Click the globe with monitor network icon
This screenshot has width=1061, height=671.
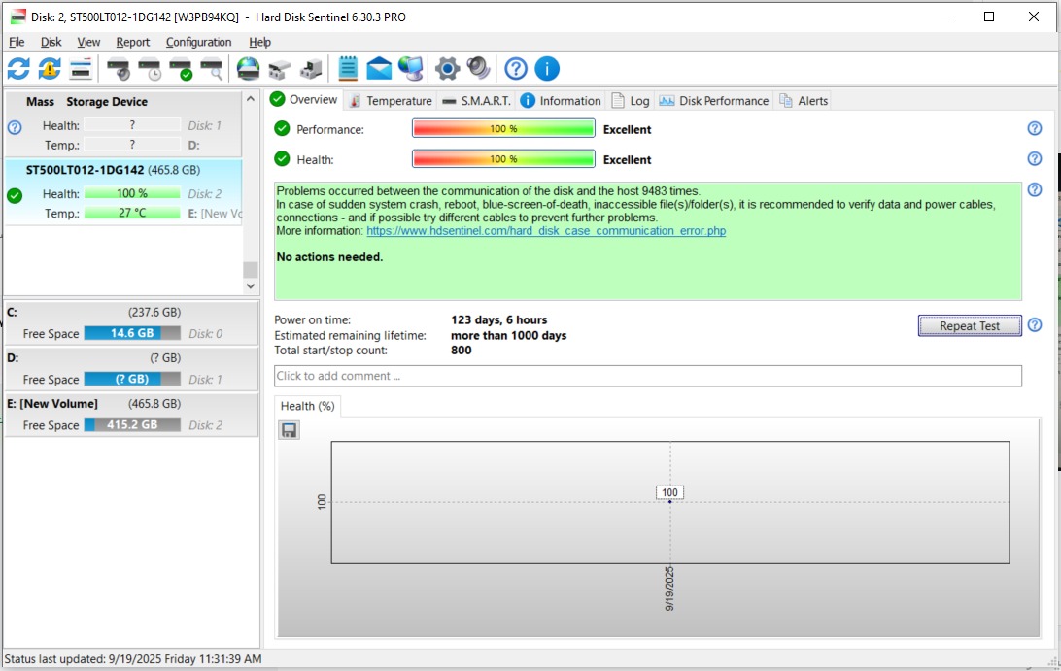click(x=411, y=68)
